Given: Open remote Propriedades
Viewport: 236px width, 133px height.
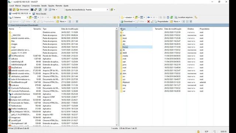Looking at the screenshot, I should pos(162,21).
